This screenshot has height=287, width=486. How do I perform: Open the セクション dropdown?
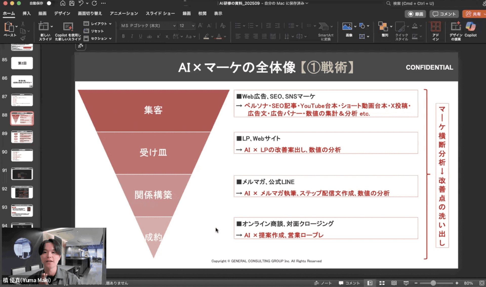tap(99, 38)
